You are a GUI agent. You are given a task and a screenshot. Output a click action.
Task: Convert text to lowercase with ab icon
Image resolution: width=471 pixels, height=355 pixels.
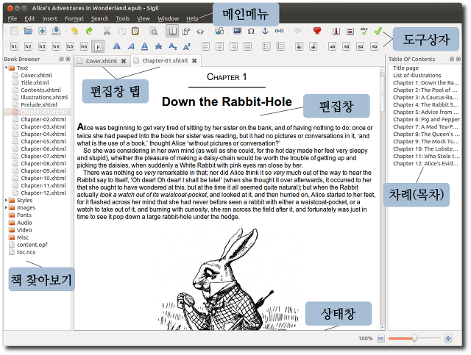click(332, 46)
